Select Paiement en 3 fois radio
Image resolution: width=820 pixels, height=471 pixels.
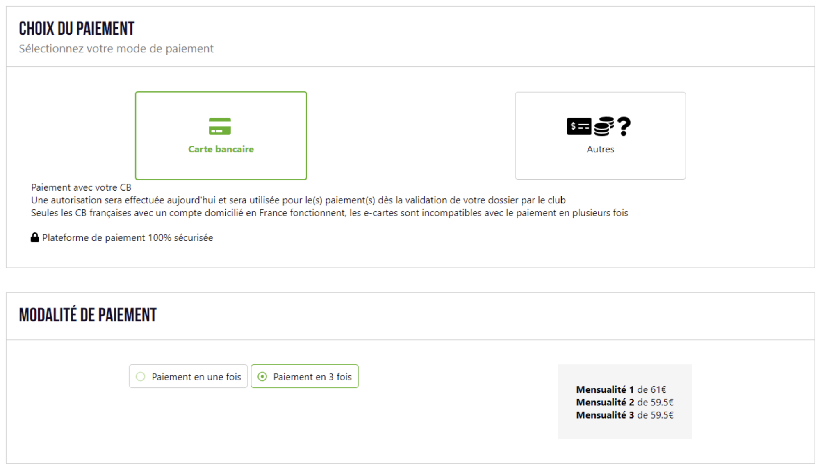262,376
